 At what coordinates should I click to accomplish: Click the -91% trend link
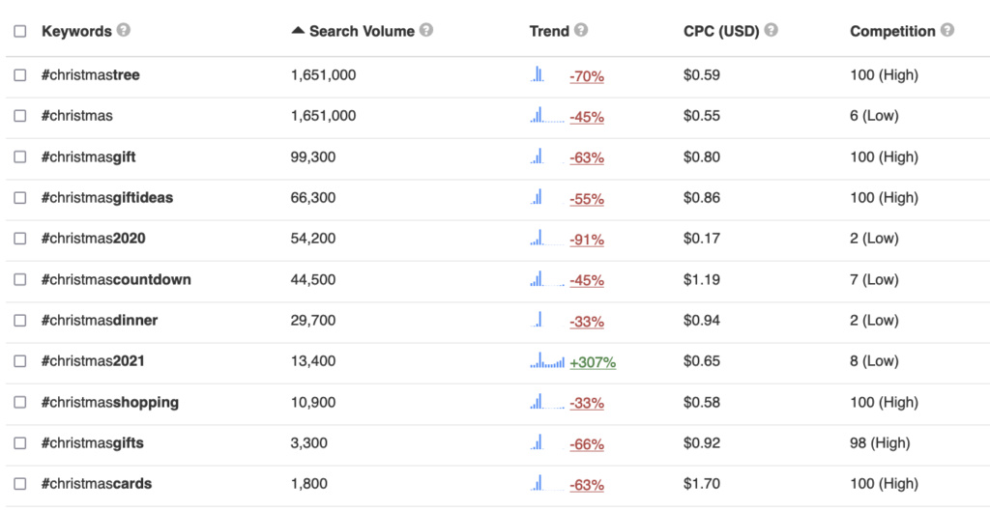point(586,239)
